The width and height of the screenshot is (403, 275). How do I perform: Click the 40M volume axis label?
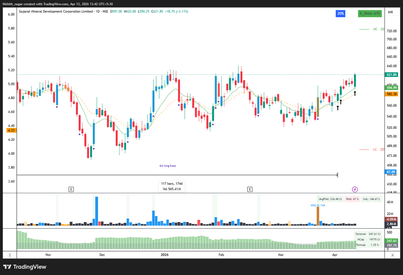coord(391,202)
